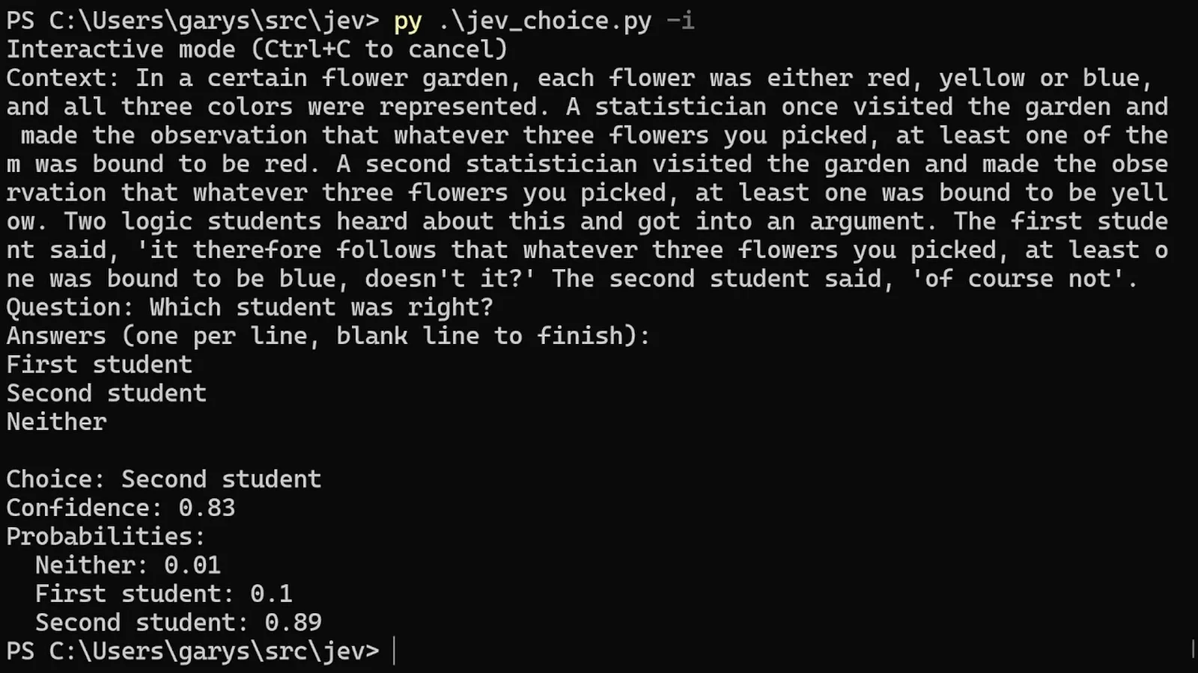1198x673 pixels.
Task: Click the 'Confidence: 0.83' value
Action: [x=121, y=508]
